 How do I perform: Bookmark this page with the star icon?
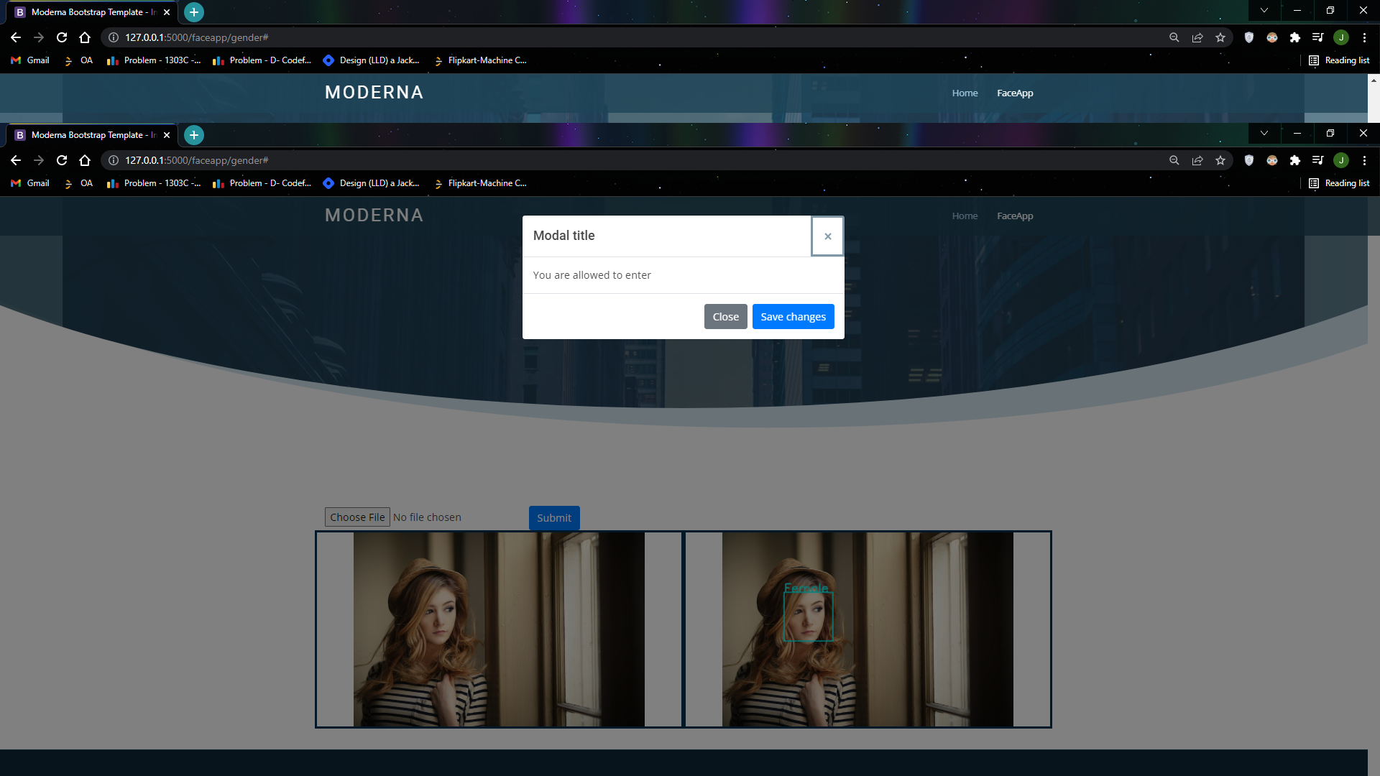(1220, 160)
